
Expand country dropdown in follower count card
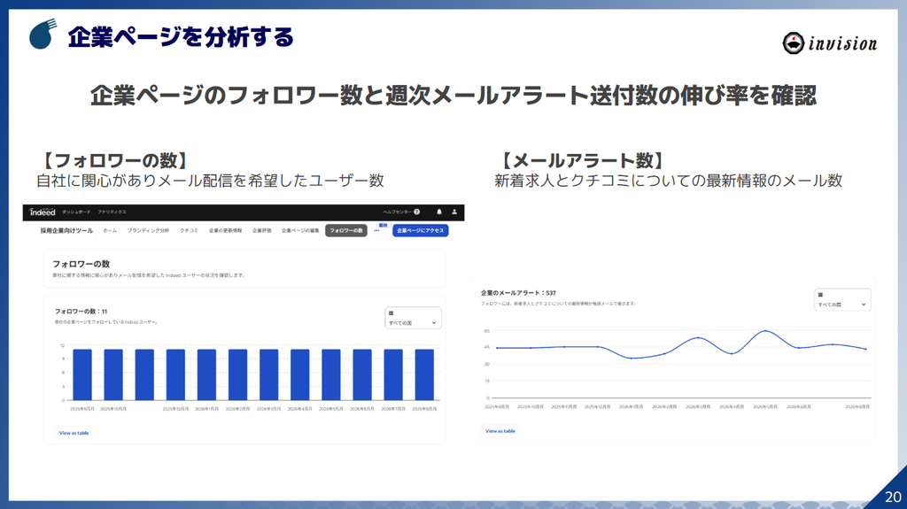(x=413, y=318)
